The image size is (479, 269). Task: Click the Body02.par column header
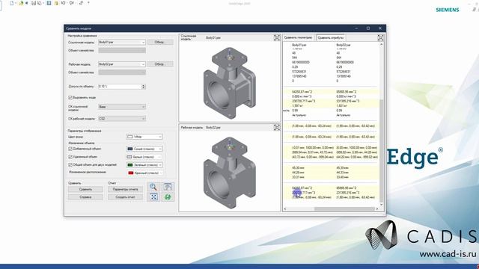[344, 45]
